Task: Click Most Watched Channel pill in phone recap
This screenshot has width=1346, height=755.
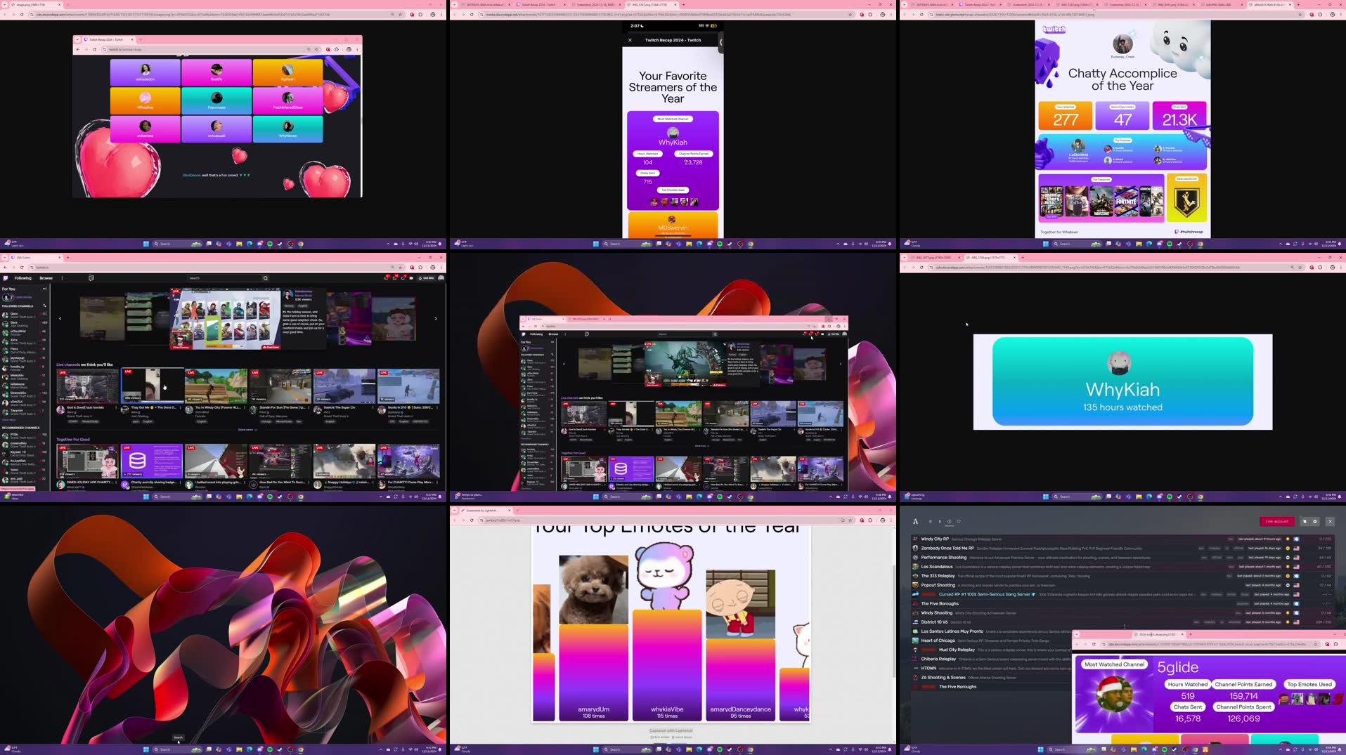Action: pyautogui.click(x=673, y=119)
